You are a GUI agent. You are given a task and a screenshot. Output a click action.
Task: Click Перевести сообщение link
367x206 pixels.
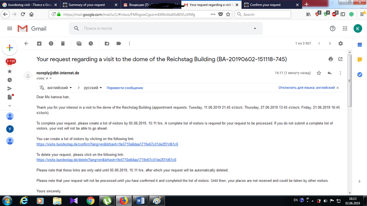pyautogui.click(x=125, y=88)
